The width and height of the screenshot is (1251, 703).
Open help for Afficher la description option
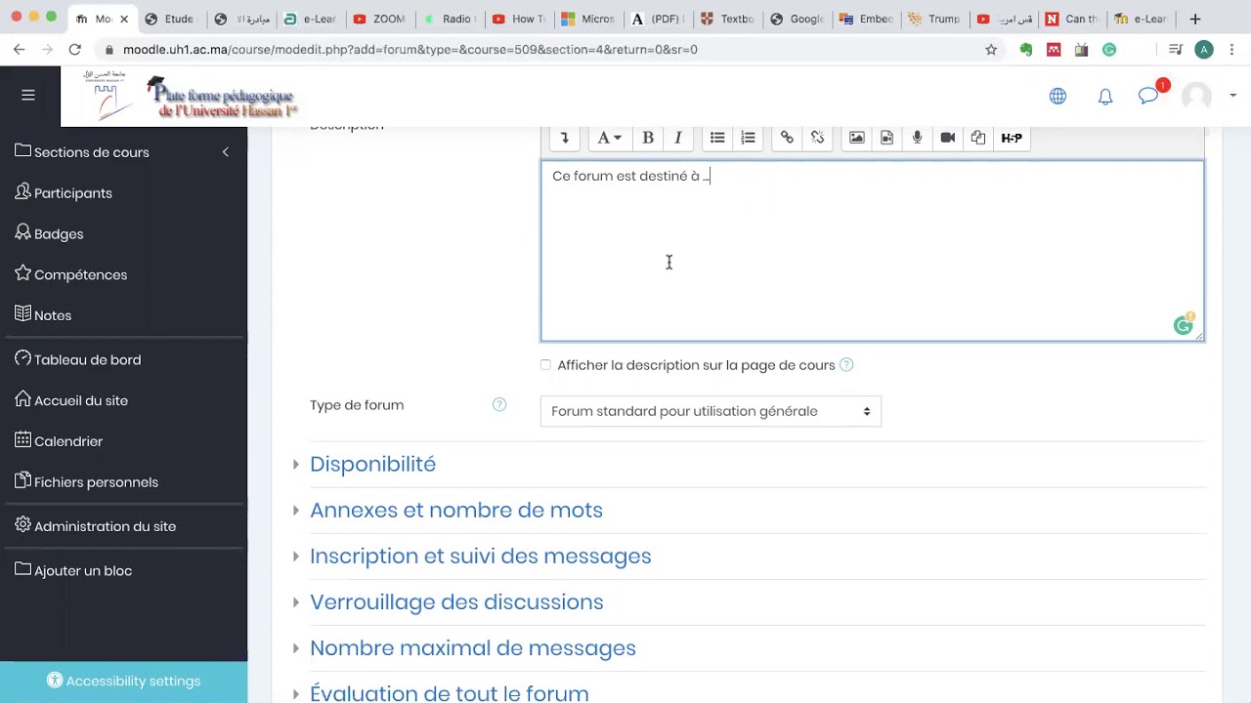[846, 365]
